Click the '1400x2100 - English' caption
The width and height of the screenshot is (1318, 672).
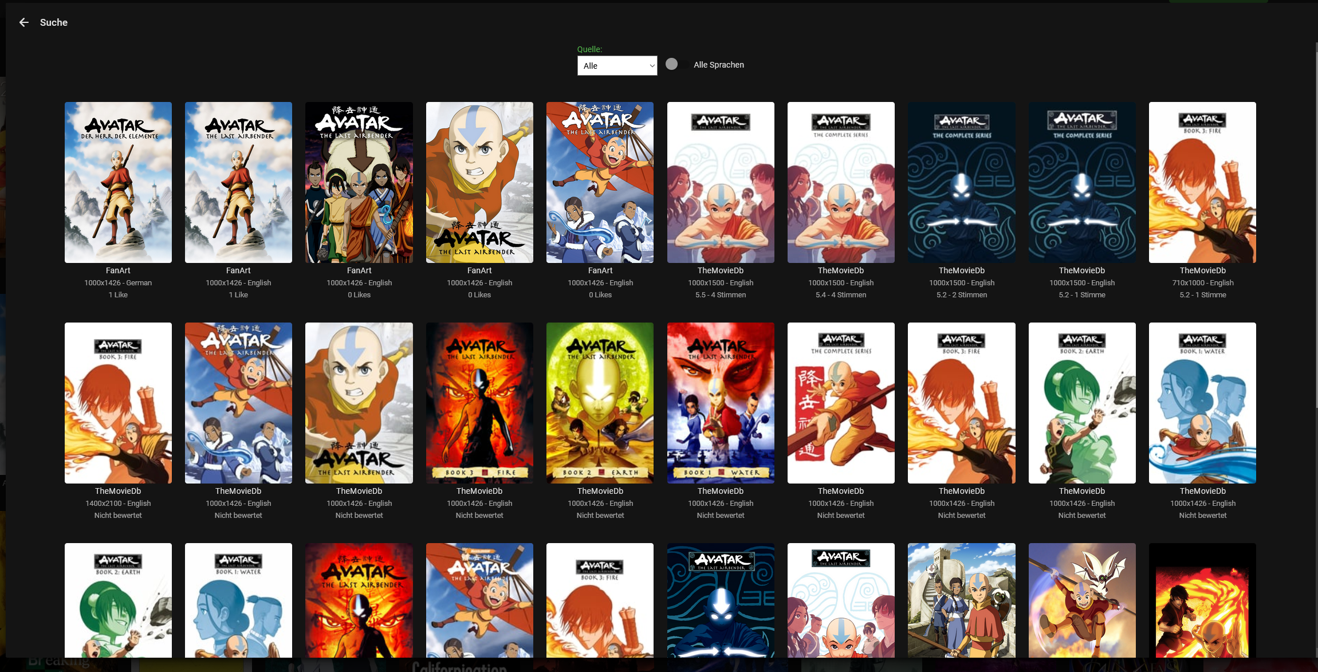pos(118,504)
